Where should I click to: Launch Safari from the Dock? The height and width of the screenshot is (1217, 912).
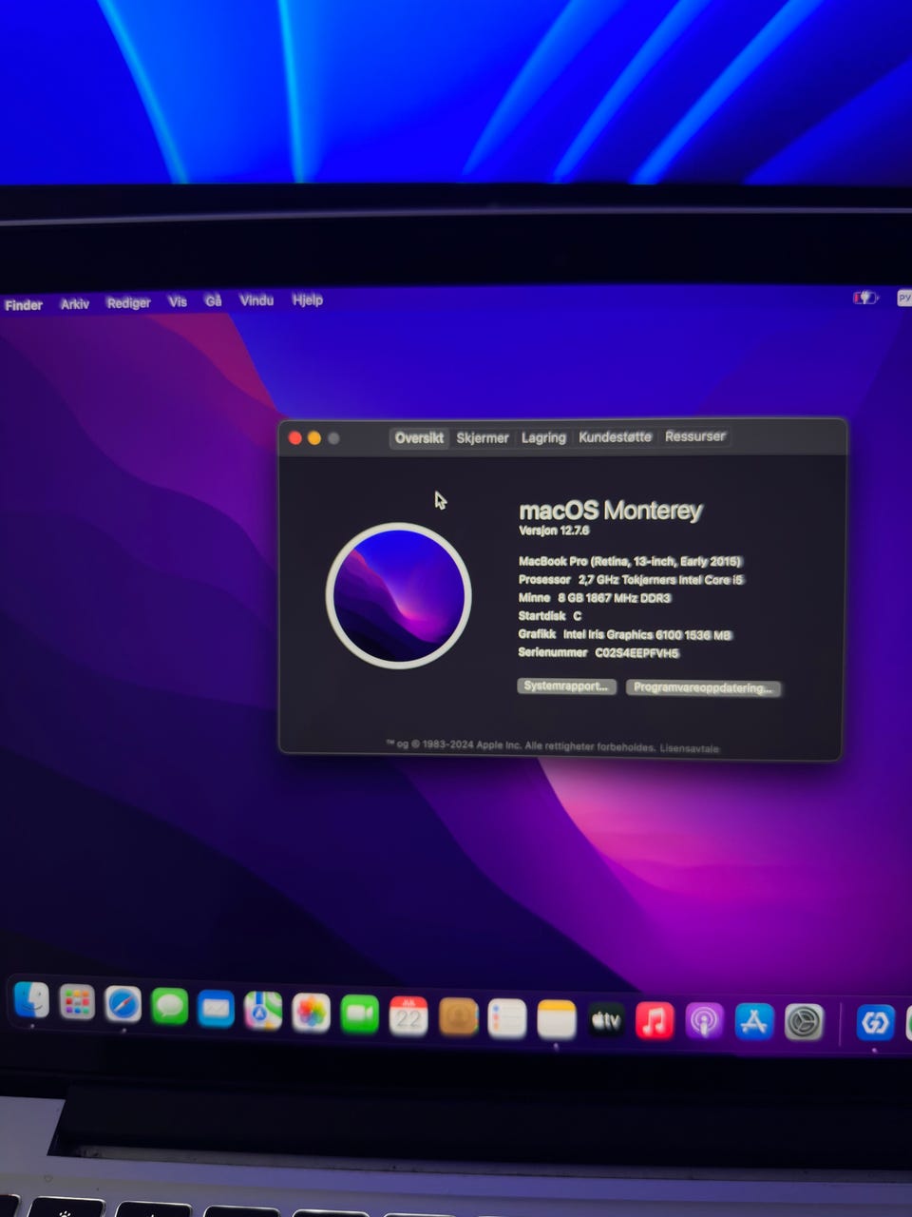123,1004
